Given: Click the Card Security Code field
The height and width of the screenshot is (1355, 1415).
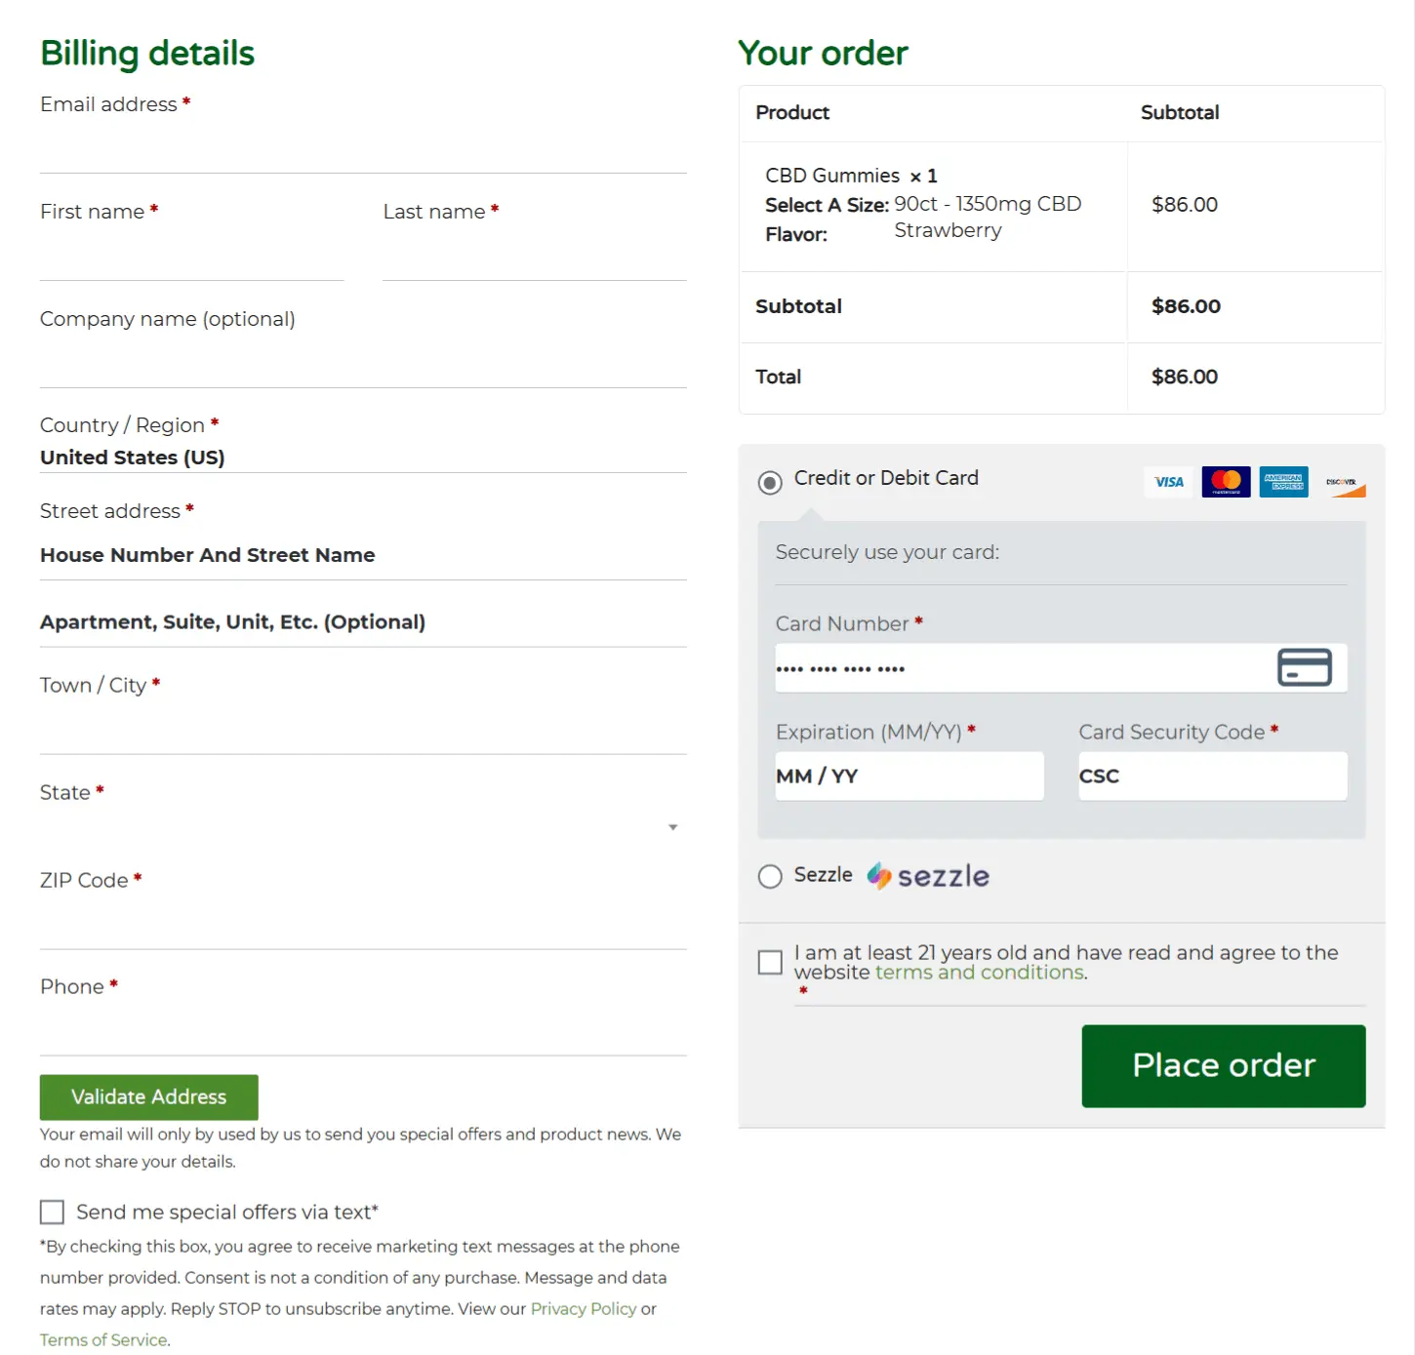Looking at the screenshot, I should (1211, 776).
